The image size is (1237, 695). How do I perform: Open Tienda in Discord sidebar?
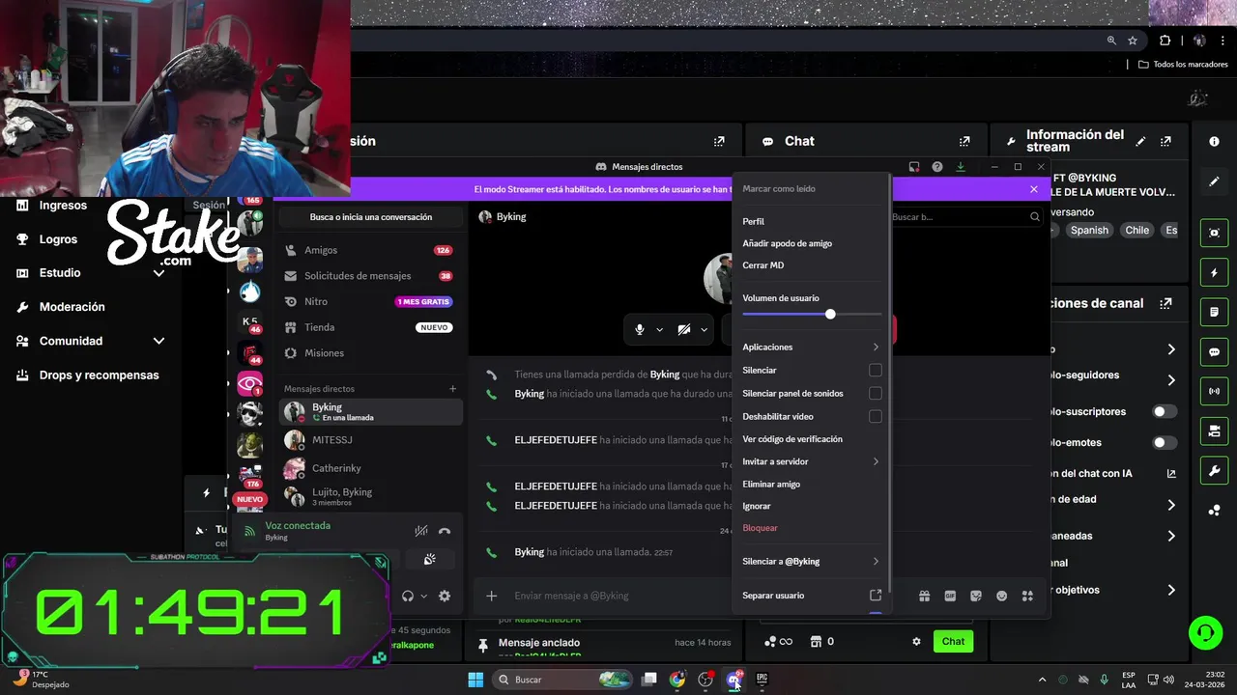371,327
